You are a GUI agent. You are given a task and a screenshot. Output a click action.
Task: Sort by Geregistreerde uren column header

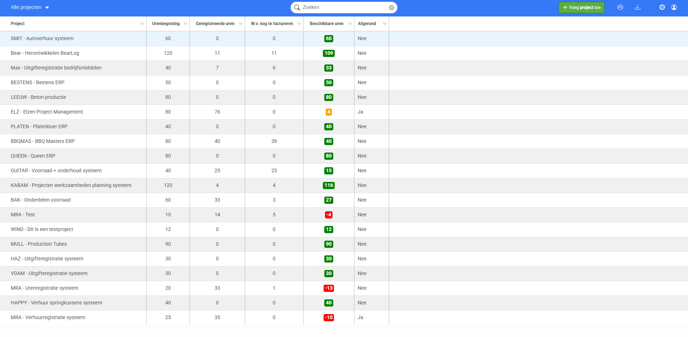tap(215, 24)
